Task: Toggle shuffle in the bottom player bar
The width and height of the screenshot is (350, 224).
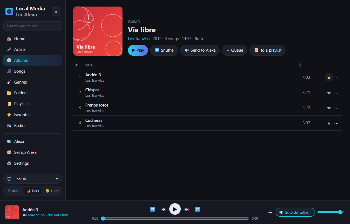Action: pyautogui.click(x=153, y=209)
